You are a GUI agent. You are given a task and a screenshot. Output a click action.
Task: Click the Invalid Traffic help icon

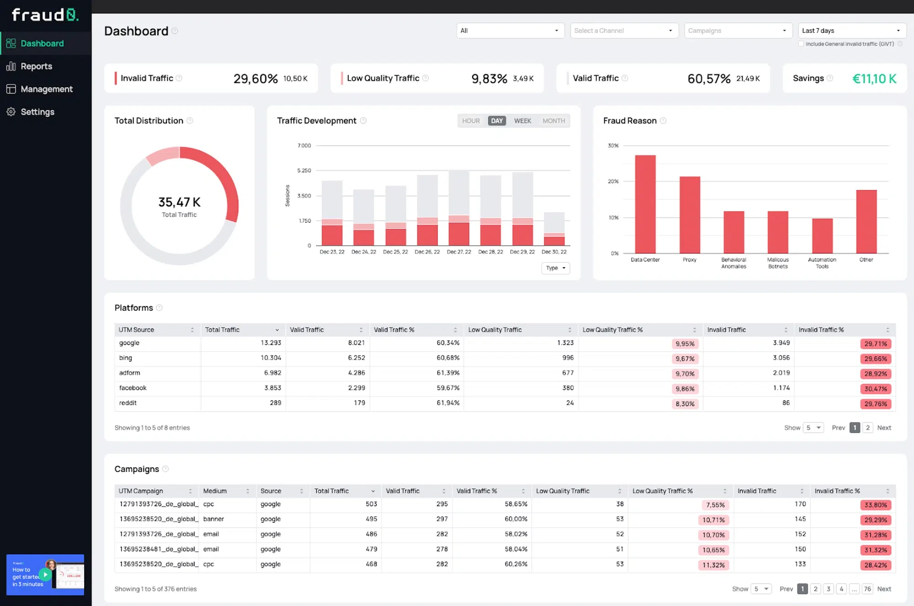[179, 78]
